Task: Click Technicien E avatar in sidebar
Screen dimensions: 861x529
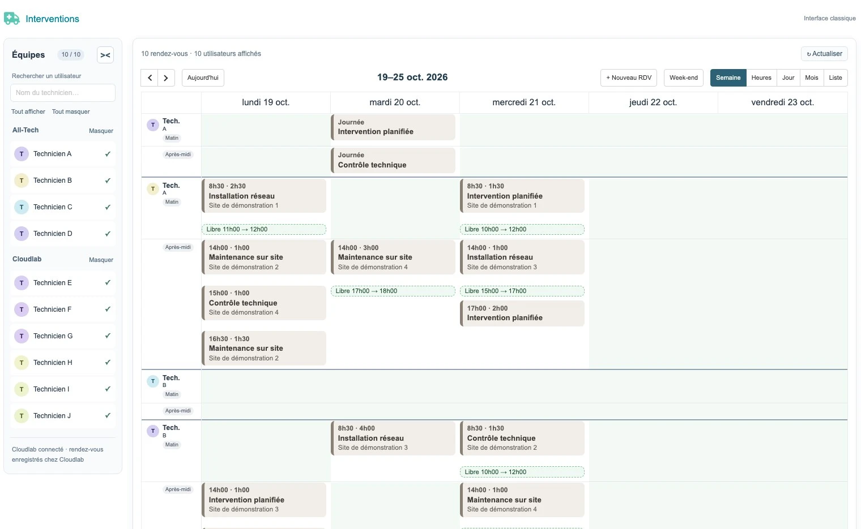Action: tap(22, 283)
